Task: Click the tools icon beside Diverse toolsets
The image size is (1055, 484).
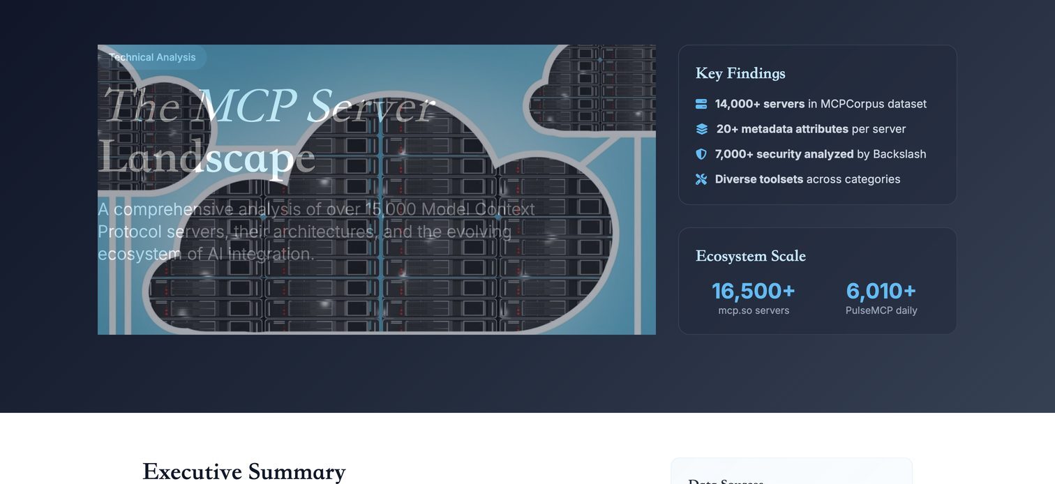Action: tap(701, 179)
